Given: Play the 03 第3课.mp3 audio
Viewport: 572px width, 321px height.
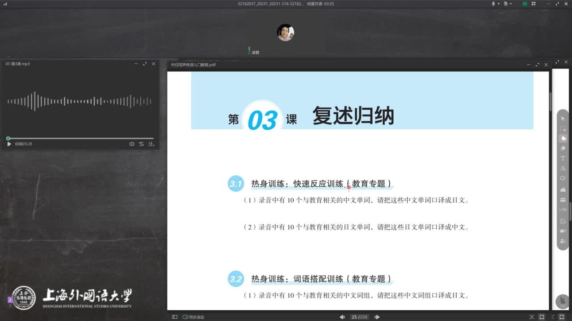Looking at the screenshot, I should click(x=9, y=144).
